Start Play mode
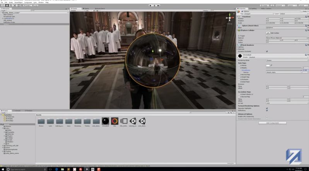Image resolution: width=309 pixels, height=171 pixels. 150,5
